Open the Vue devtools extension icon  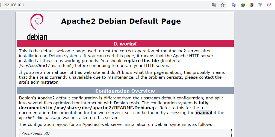(260, 5)
